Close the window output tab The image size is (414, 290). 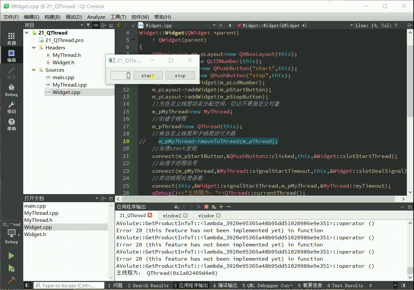[218, 215]
